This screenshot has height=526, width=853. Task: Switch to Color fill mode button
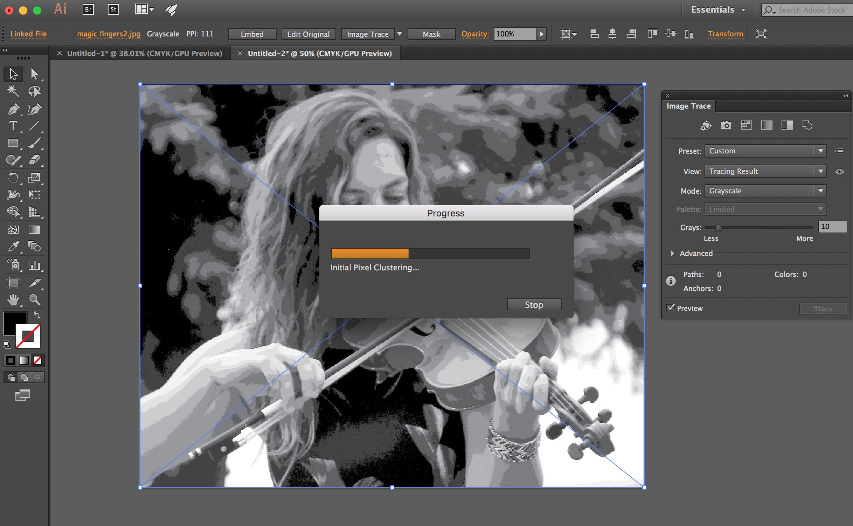coord(11,360)
